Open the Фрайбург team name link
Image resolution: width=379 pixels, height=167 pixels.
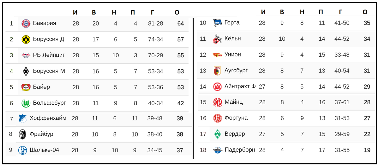(x=43, y=134)
